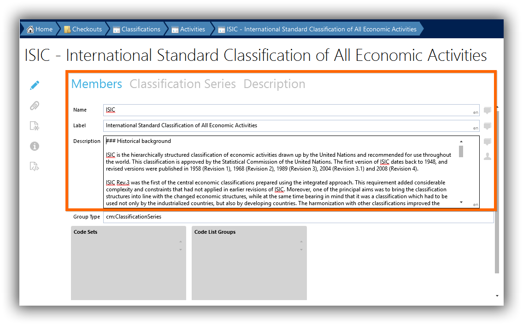Click the comment icon beside the Description field

pos(488,142)
